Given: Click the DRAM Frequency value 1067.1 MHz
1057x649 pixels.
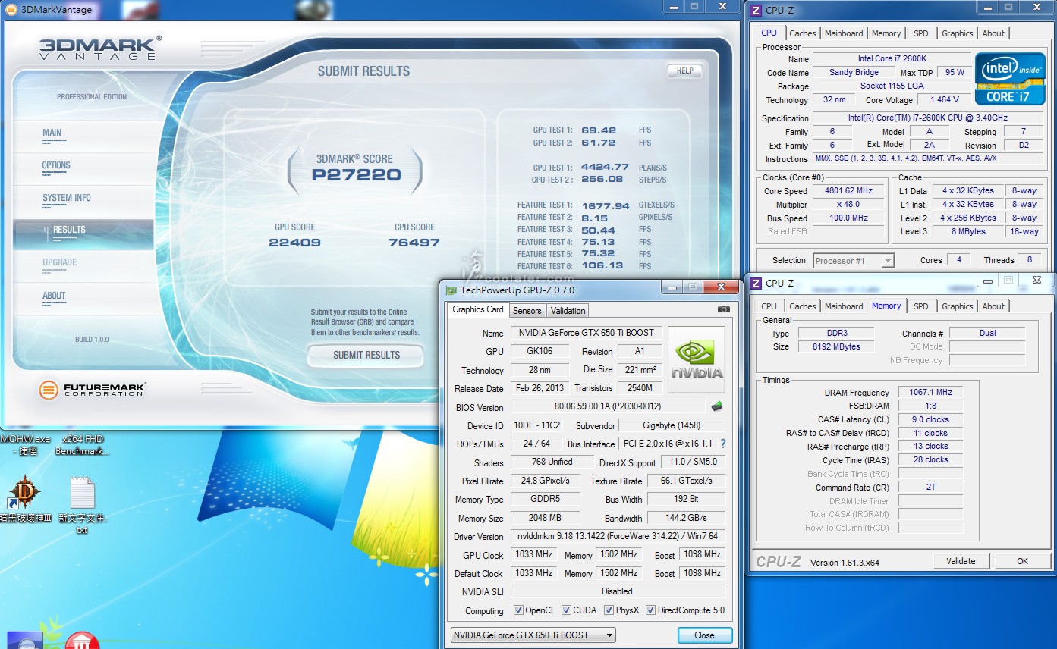Looking at the screenshot, I should [x=930, y=393].
